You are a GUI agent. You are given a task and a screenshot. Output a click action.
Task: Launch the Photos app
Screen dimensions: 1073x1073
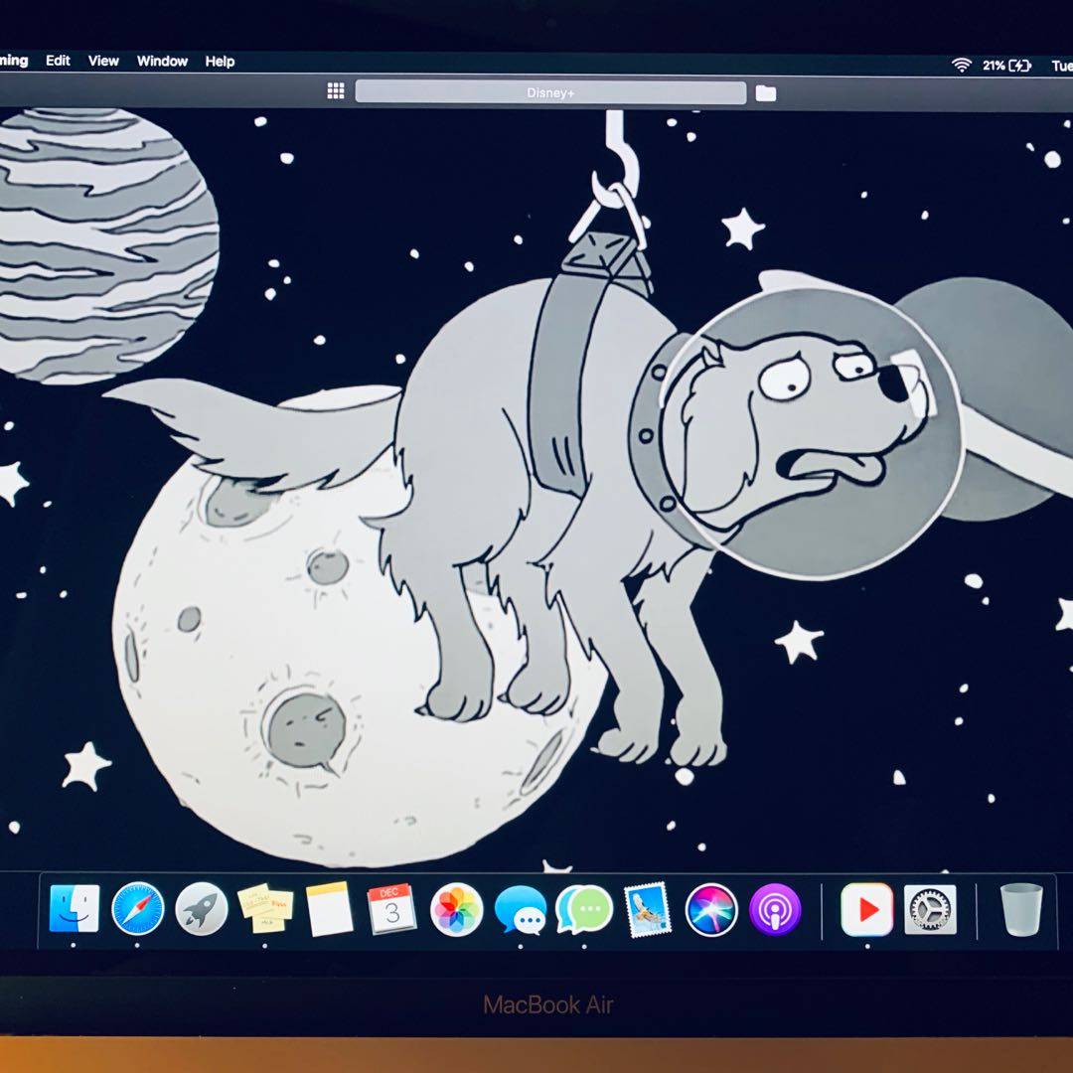[x=457, y=909]
